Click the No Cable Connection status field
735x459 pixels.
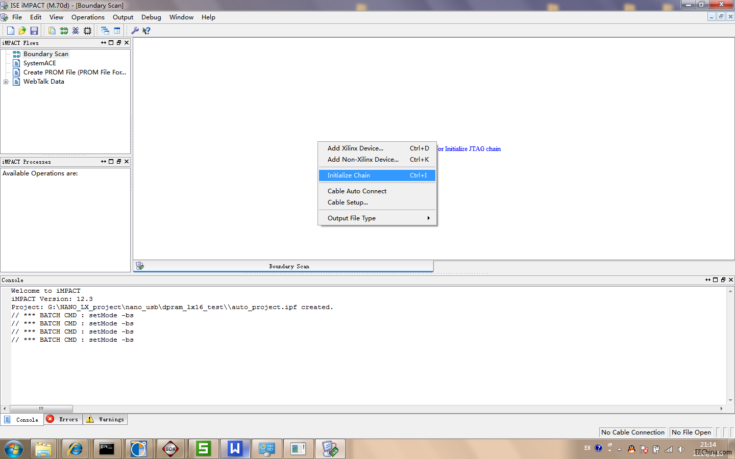coord(633,432)
